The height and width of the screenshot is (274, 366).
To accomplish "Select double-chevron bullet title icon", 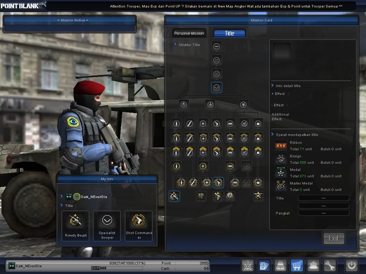I will [x=176, y=152].
